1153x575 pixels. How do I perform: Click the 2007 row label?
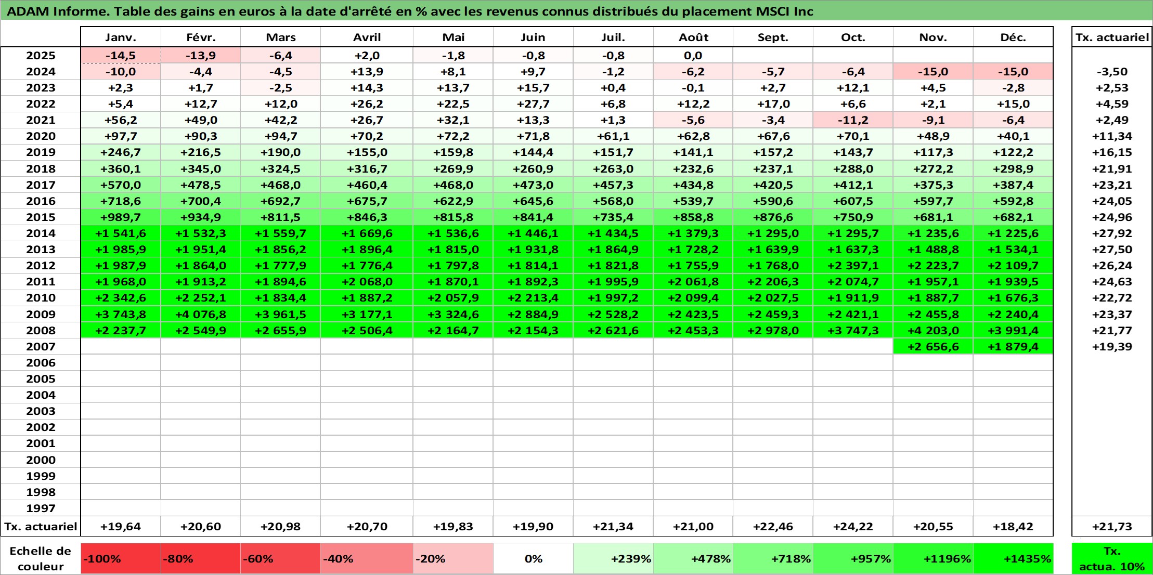pos(41,347)
